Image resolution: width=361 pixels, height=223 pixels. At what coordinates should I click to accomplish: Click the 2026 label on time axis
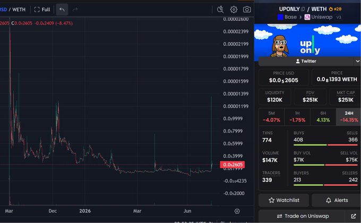(85, 211)
